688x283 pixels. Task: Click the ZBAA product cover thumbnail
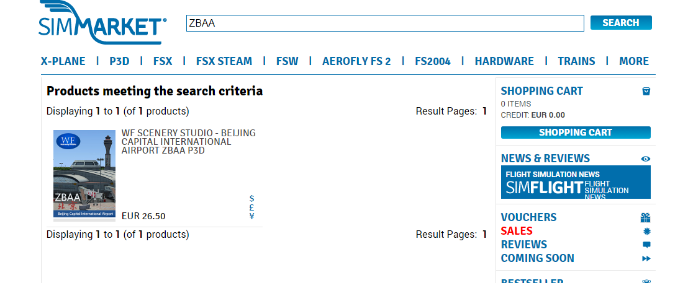pyautogui.click(x=84, y=175)
